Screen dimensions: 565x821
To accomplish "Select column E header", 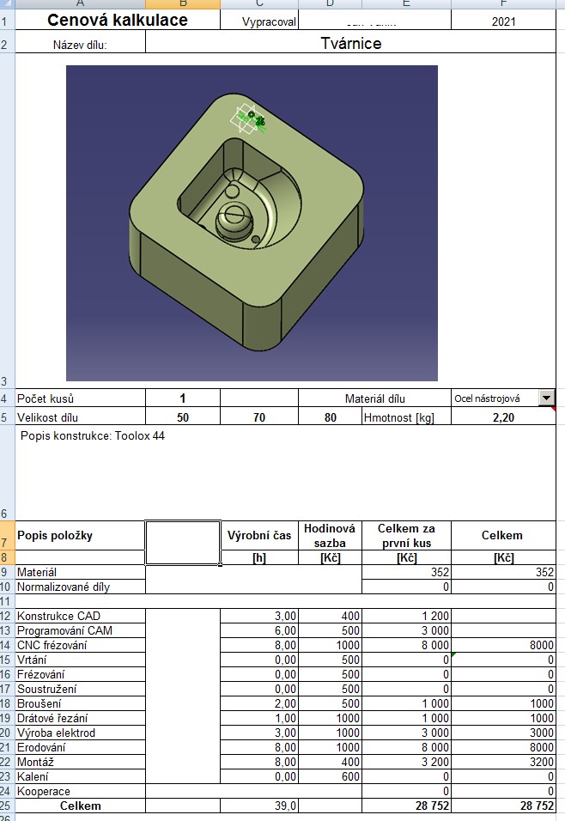I will click(406, 4).
